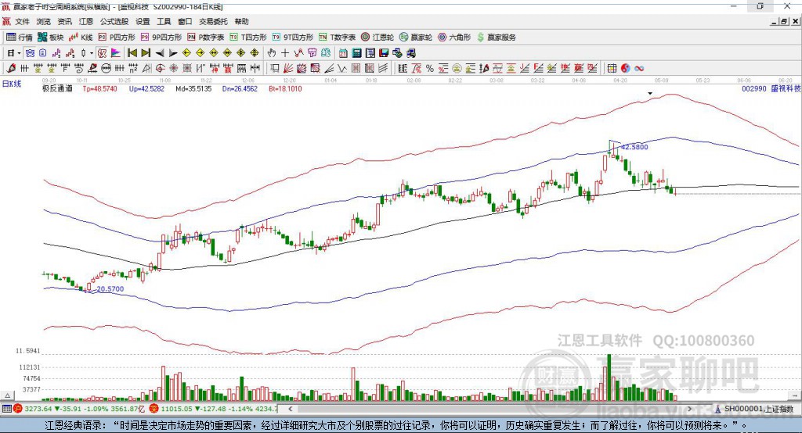Viewport: 802px width, 433px height.
Task: Open the 交易委托 menu
Action: click(213, 21)
